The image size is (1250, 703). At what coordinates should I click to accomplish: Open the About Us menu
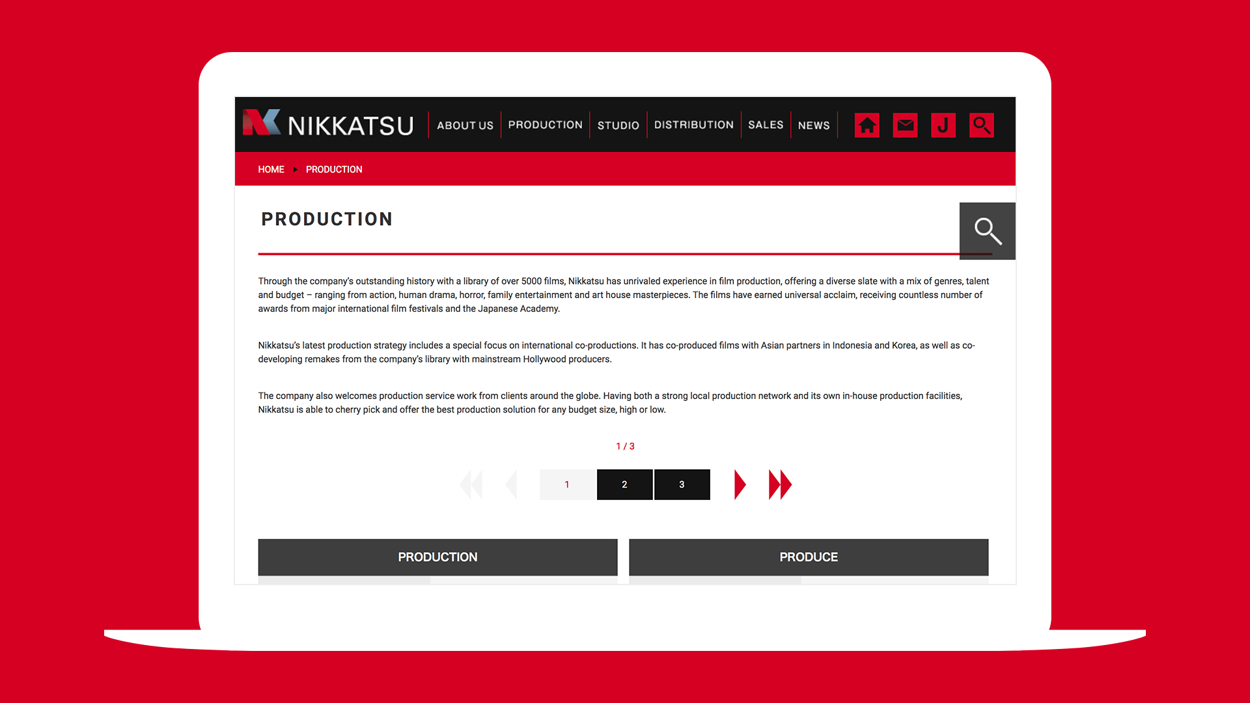pyautogui.click(x=465, y=125)
